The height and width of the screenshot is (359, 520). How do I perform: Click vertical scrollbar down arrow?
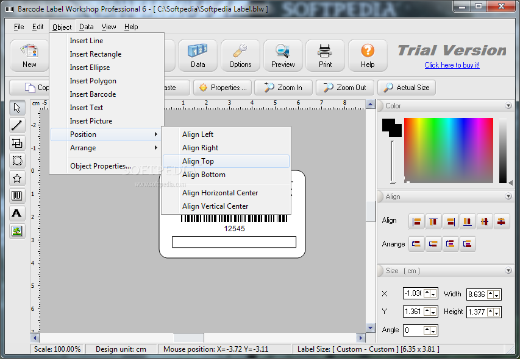tap(371, 328)
